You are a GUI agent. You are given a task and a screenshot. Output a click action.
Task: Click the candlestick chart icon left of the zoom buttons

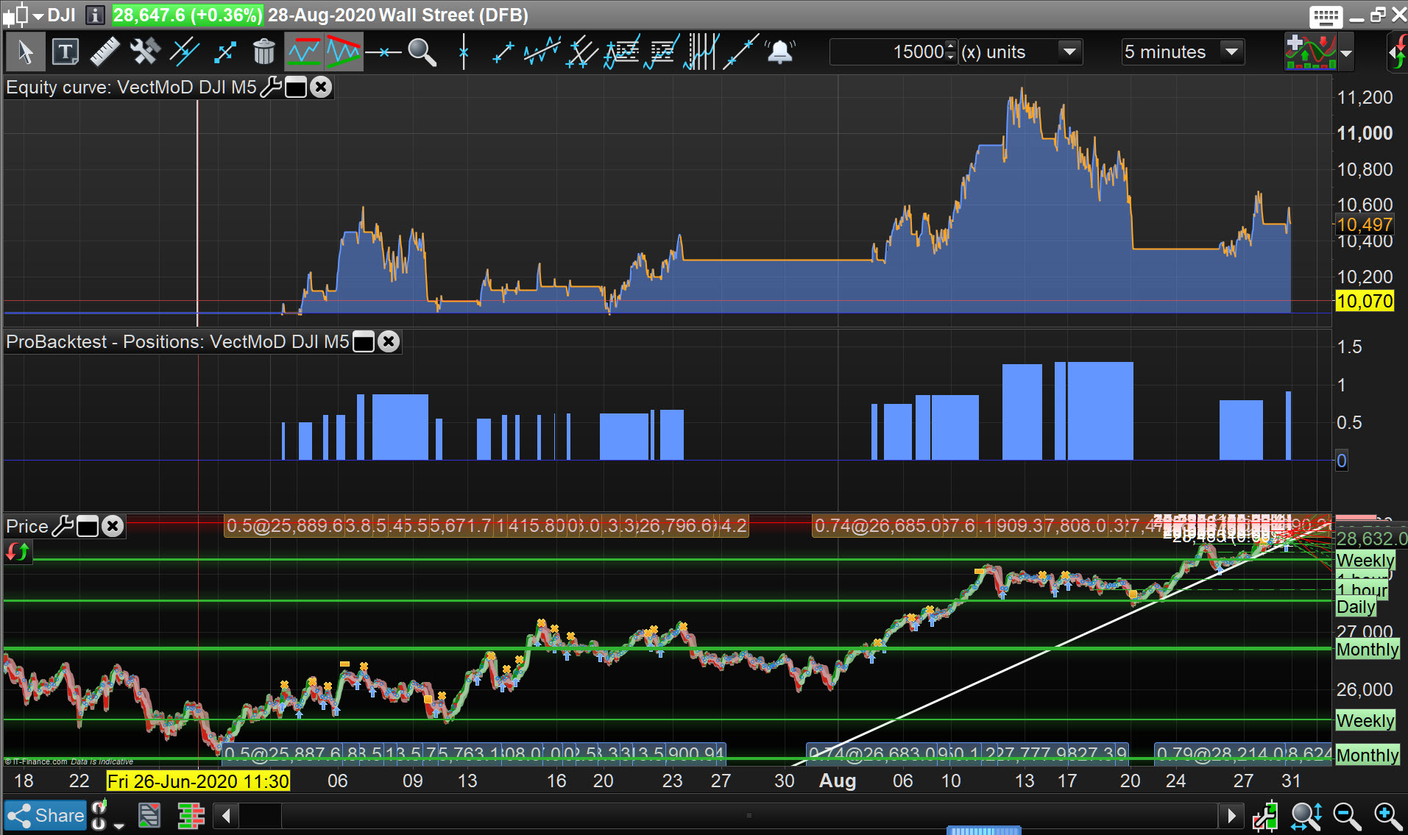click(1264, 815)
